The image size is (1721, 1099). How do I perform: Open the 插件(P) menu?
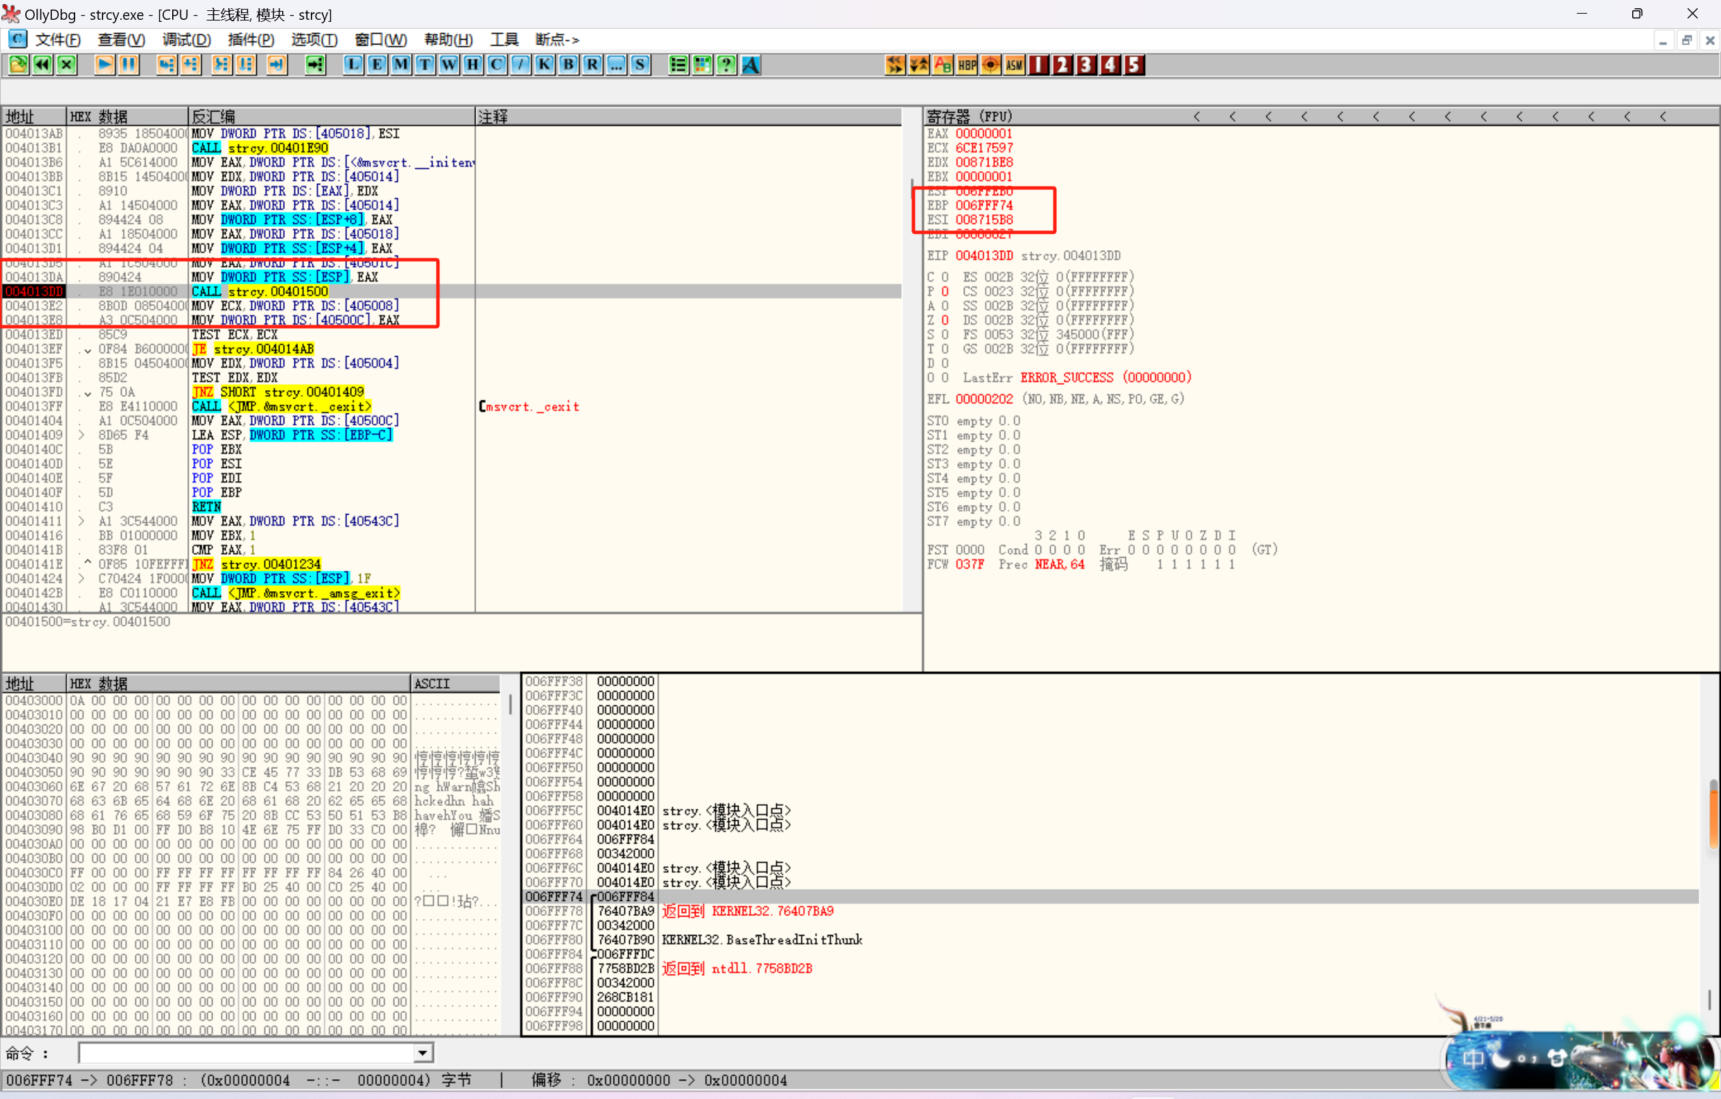coord(251,40)
